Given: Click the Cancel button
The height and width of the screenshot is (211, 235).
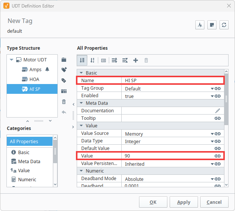Looking at the screenshot, I should [x=214, y=202].
